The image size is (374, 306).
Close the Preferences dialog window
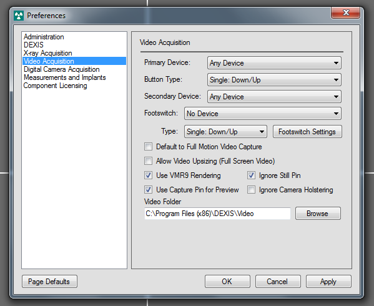point(345,12)
